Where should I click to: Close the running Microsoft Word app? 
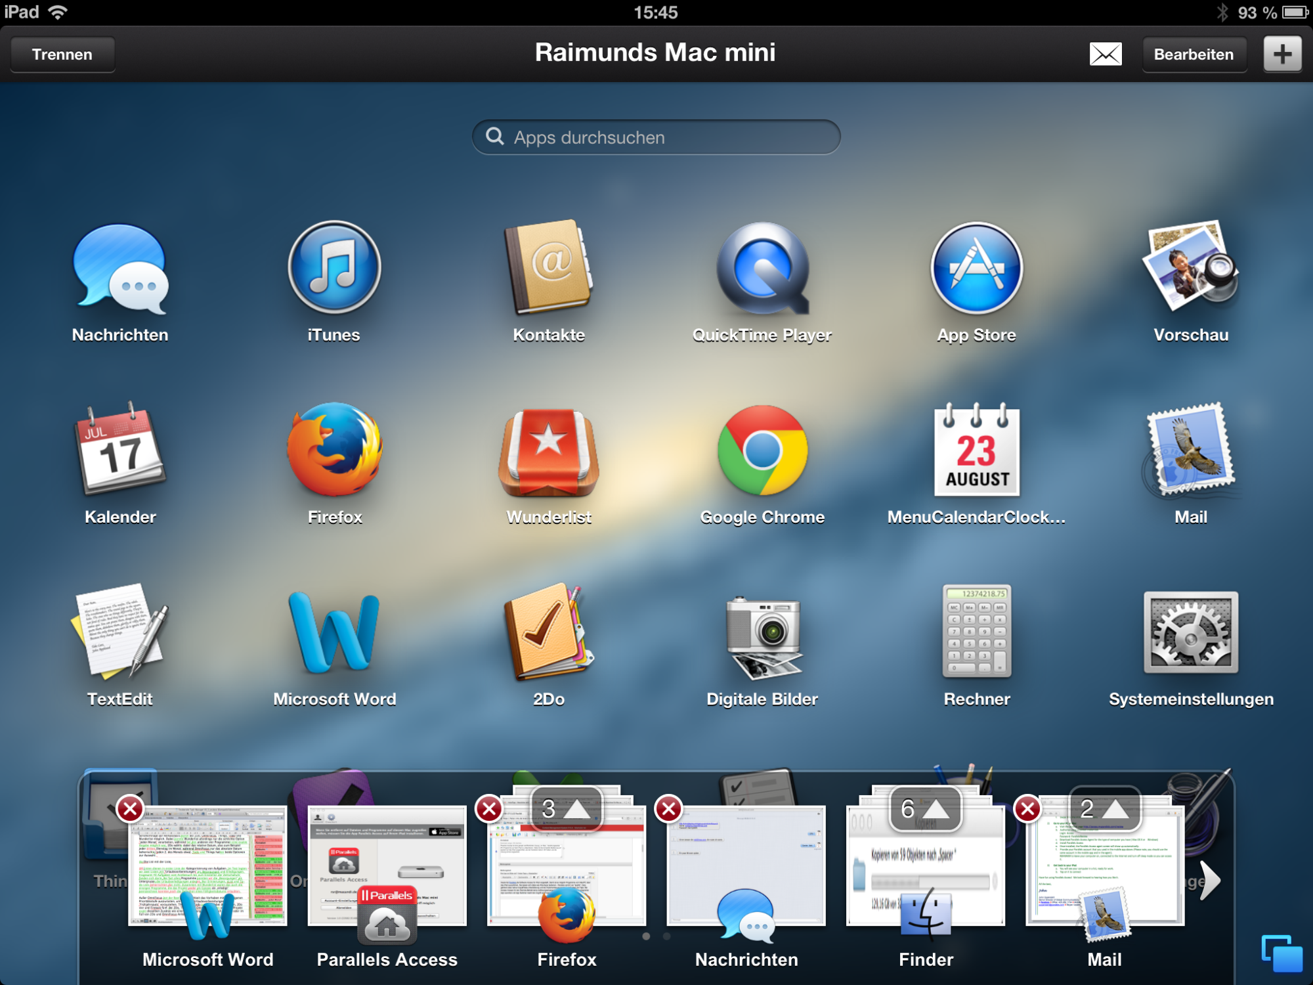click(130, 809)
